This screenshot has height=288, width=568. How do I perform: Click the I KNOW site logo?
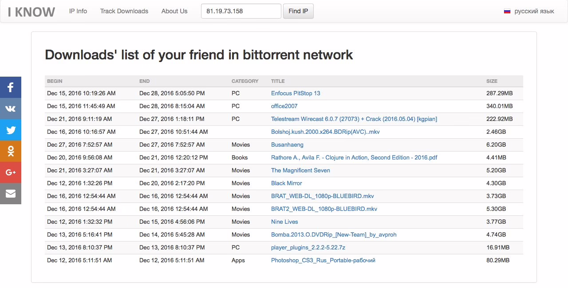[32, 12]
